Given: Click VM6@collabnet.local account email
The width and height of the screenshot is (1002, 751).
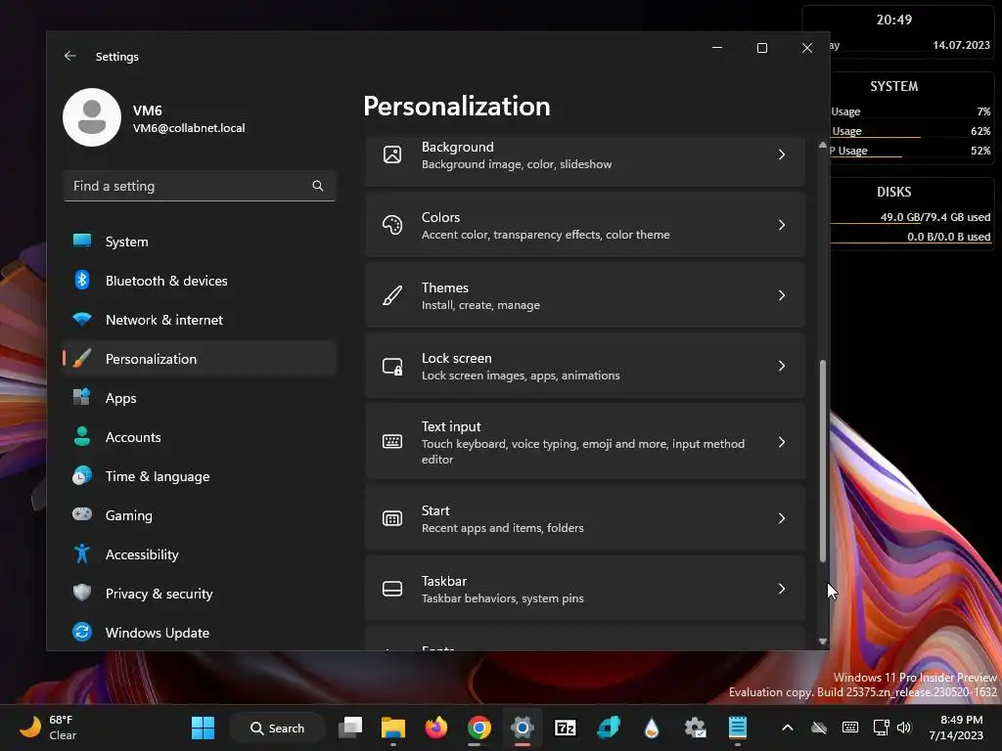Looking at the screenshot, I should tap(189, 128).
